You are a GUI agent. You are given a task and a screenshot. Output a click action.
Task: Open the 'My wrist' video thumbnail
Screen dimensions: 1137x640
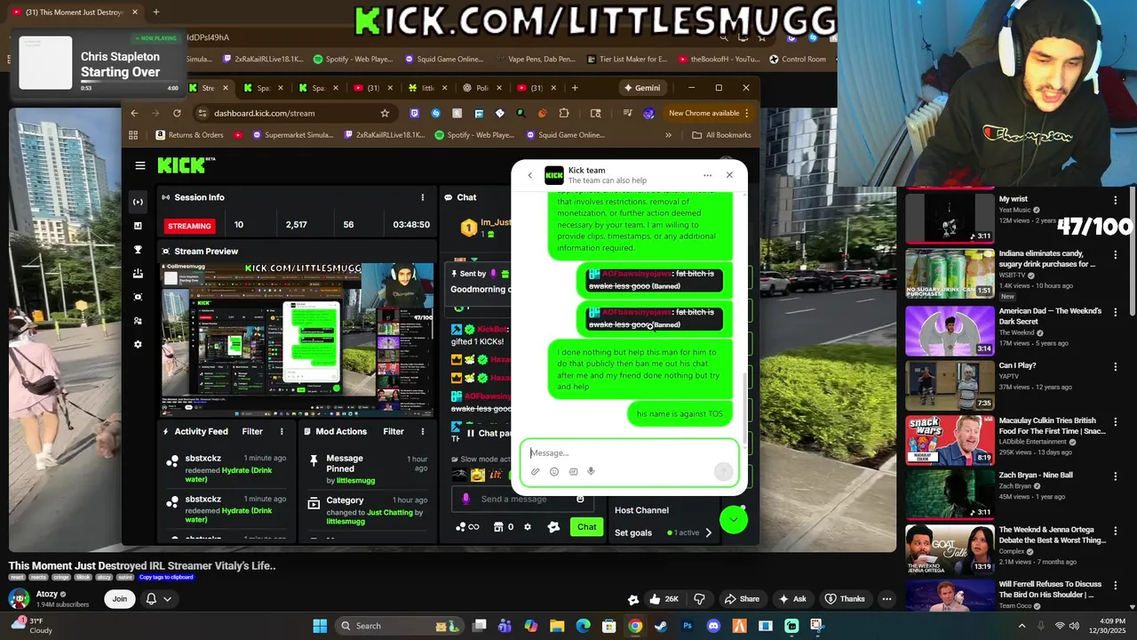pos(950,218)
